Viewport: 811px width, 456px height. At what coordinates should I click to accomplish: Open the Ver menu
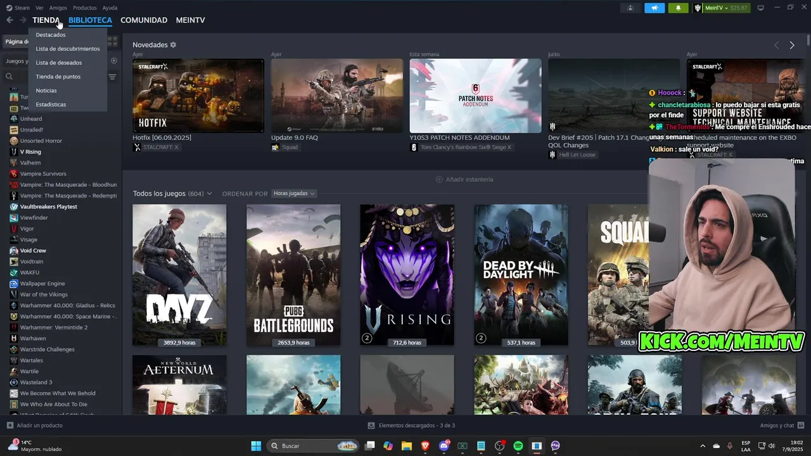pos(39,8)
